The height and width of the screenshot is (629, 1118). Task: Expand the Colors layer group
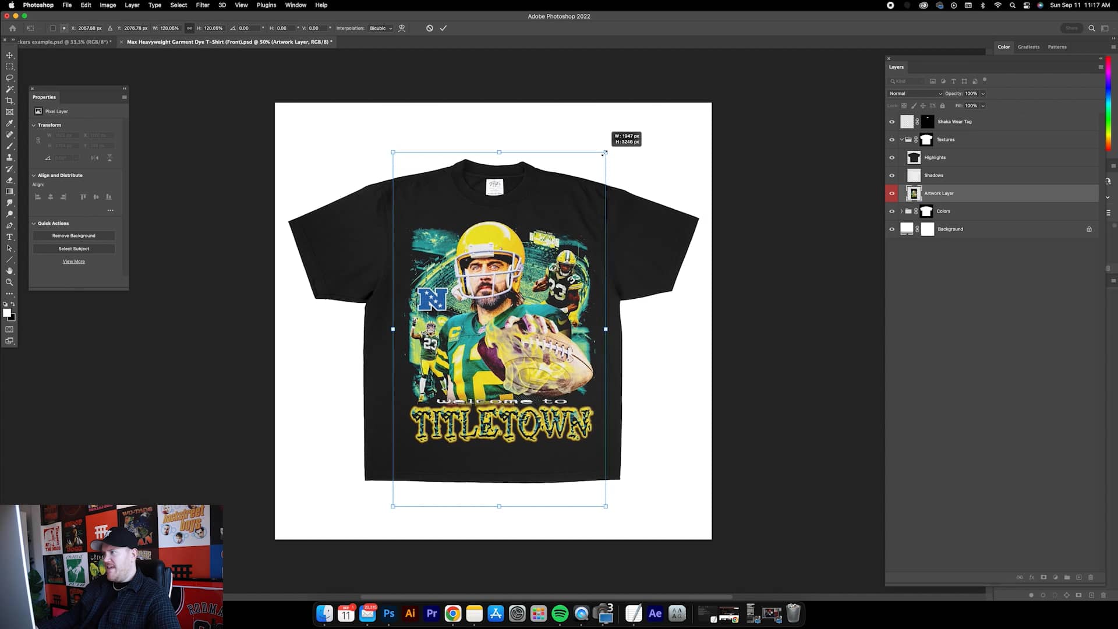click(901, 211)
